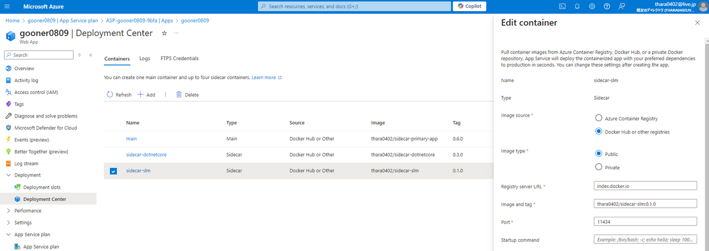
Task: Click the Refresh toolbar button
Action: click(119, 94)
